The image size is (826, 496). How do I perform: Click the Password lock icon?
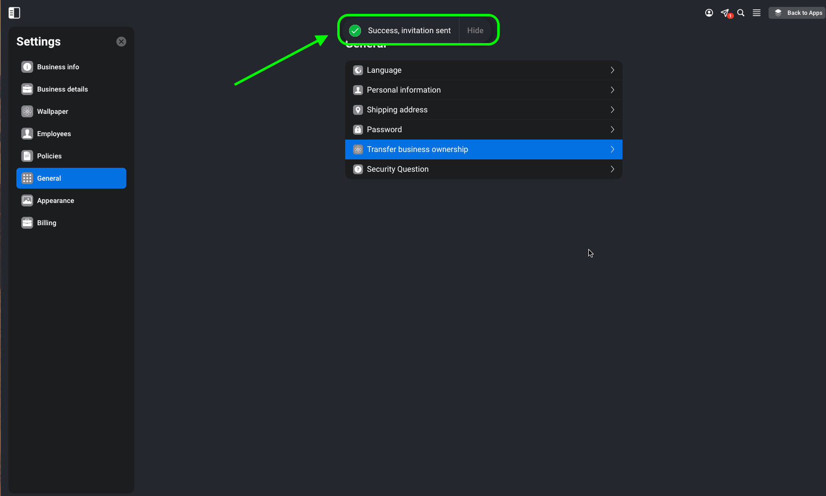(358, 130)
